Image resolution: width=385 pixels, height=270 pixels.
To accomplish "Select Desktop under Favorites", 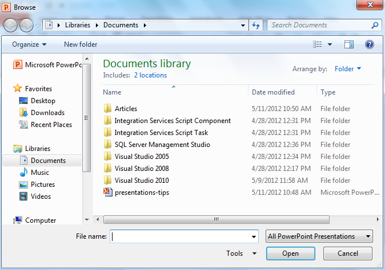I will 37,101.
